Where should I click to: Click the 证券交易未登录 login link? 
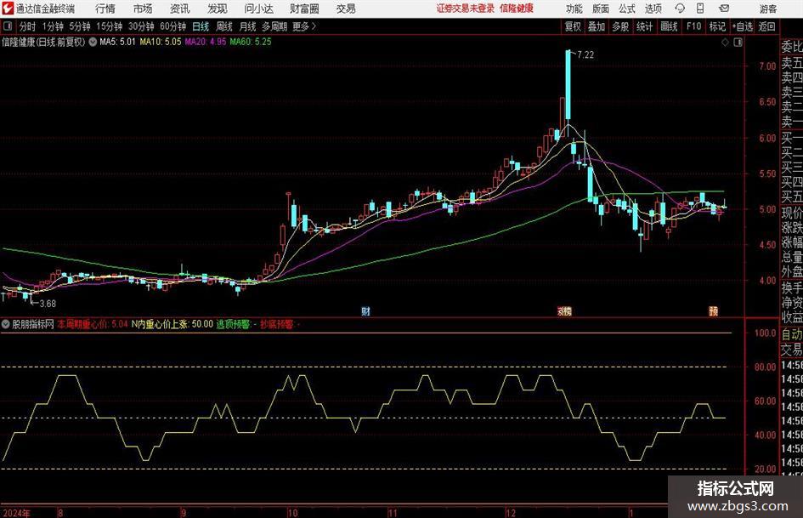pyautogui.click(x=466, y=9)
